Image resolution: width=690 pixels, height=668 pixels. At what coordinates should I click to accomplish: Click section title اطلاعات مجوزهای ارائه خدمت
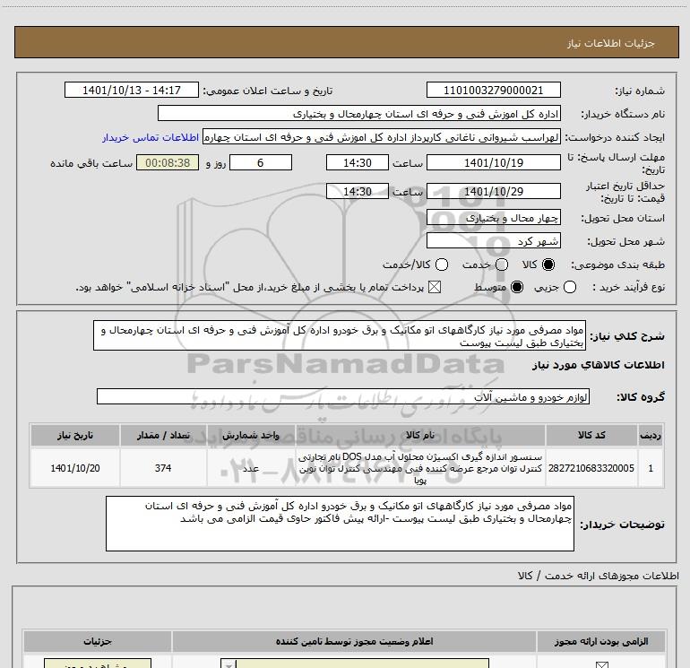(598, 576)
